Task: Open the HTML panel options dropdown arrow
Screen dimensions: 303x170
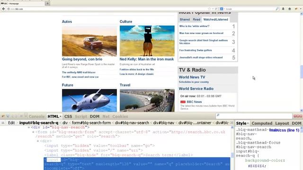Action: pyautogui.click(x=61, y=117)
